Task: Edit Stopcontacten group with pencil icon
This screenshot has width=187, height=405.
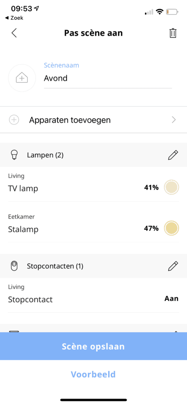Action: (173, 266)
